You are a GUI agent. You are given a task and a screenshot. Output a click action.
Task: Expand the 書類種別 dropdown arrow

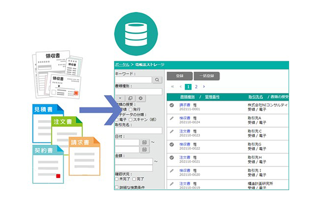(120, 98)
